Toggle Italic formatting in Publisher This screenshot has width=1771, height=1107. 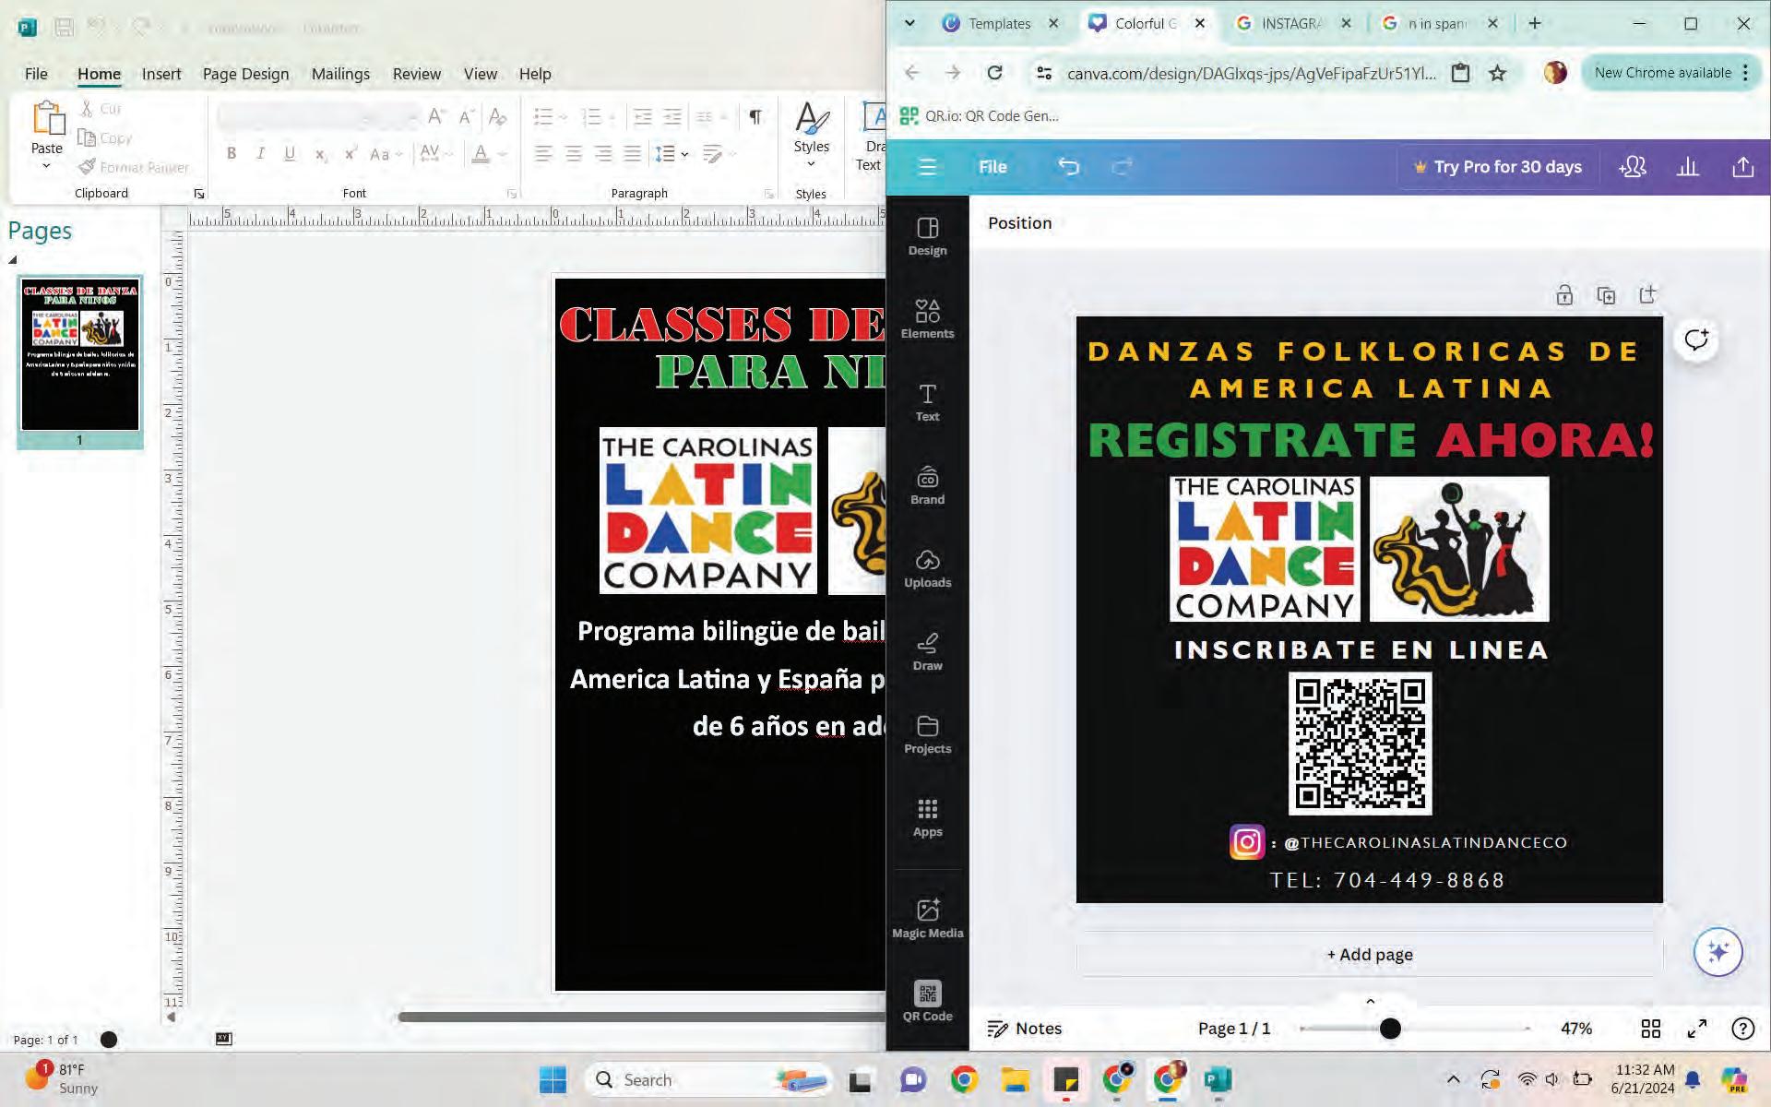pyautogui.click(x=260, y=154)
